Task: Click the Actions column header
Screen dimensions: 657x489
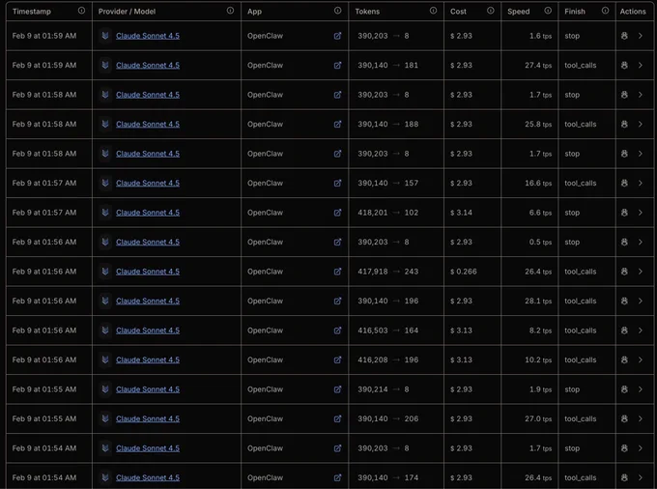Action: click(633, 12)
